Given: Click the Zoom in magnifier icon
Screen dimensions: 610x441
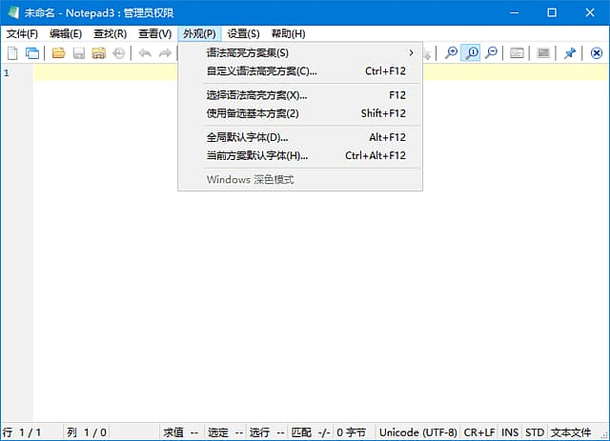Looking at the screenshot, I should (452, 53).
